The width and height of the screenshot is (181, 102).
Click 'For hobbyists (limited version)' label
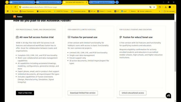point(82,29)
